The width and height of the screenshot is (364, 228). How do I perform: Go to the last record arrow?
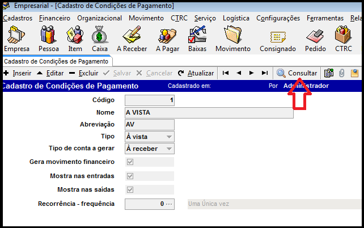(x=264, y=73)
